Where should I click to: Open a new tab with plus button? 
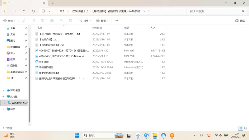pyautogui.click(x=53, y=3)
